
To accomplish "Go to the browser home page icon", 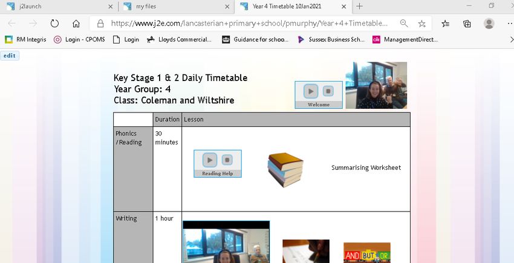I will coord(76,24).
